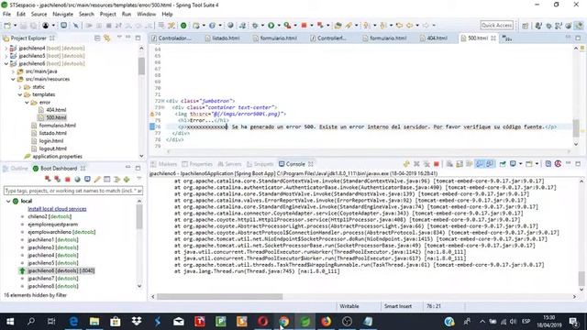Click the Boot Dashboard vertical scrollbar thumb
The width and height of the screenshot is (587, 330).
(139, 217)
